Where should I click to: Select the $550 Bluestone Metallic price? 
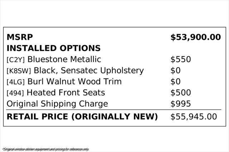[x=181, y=60]
